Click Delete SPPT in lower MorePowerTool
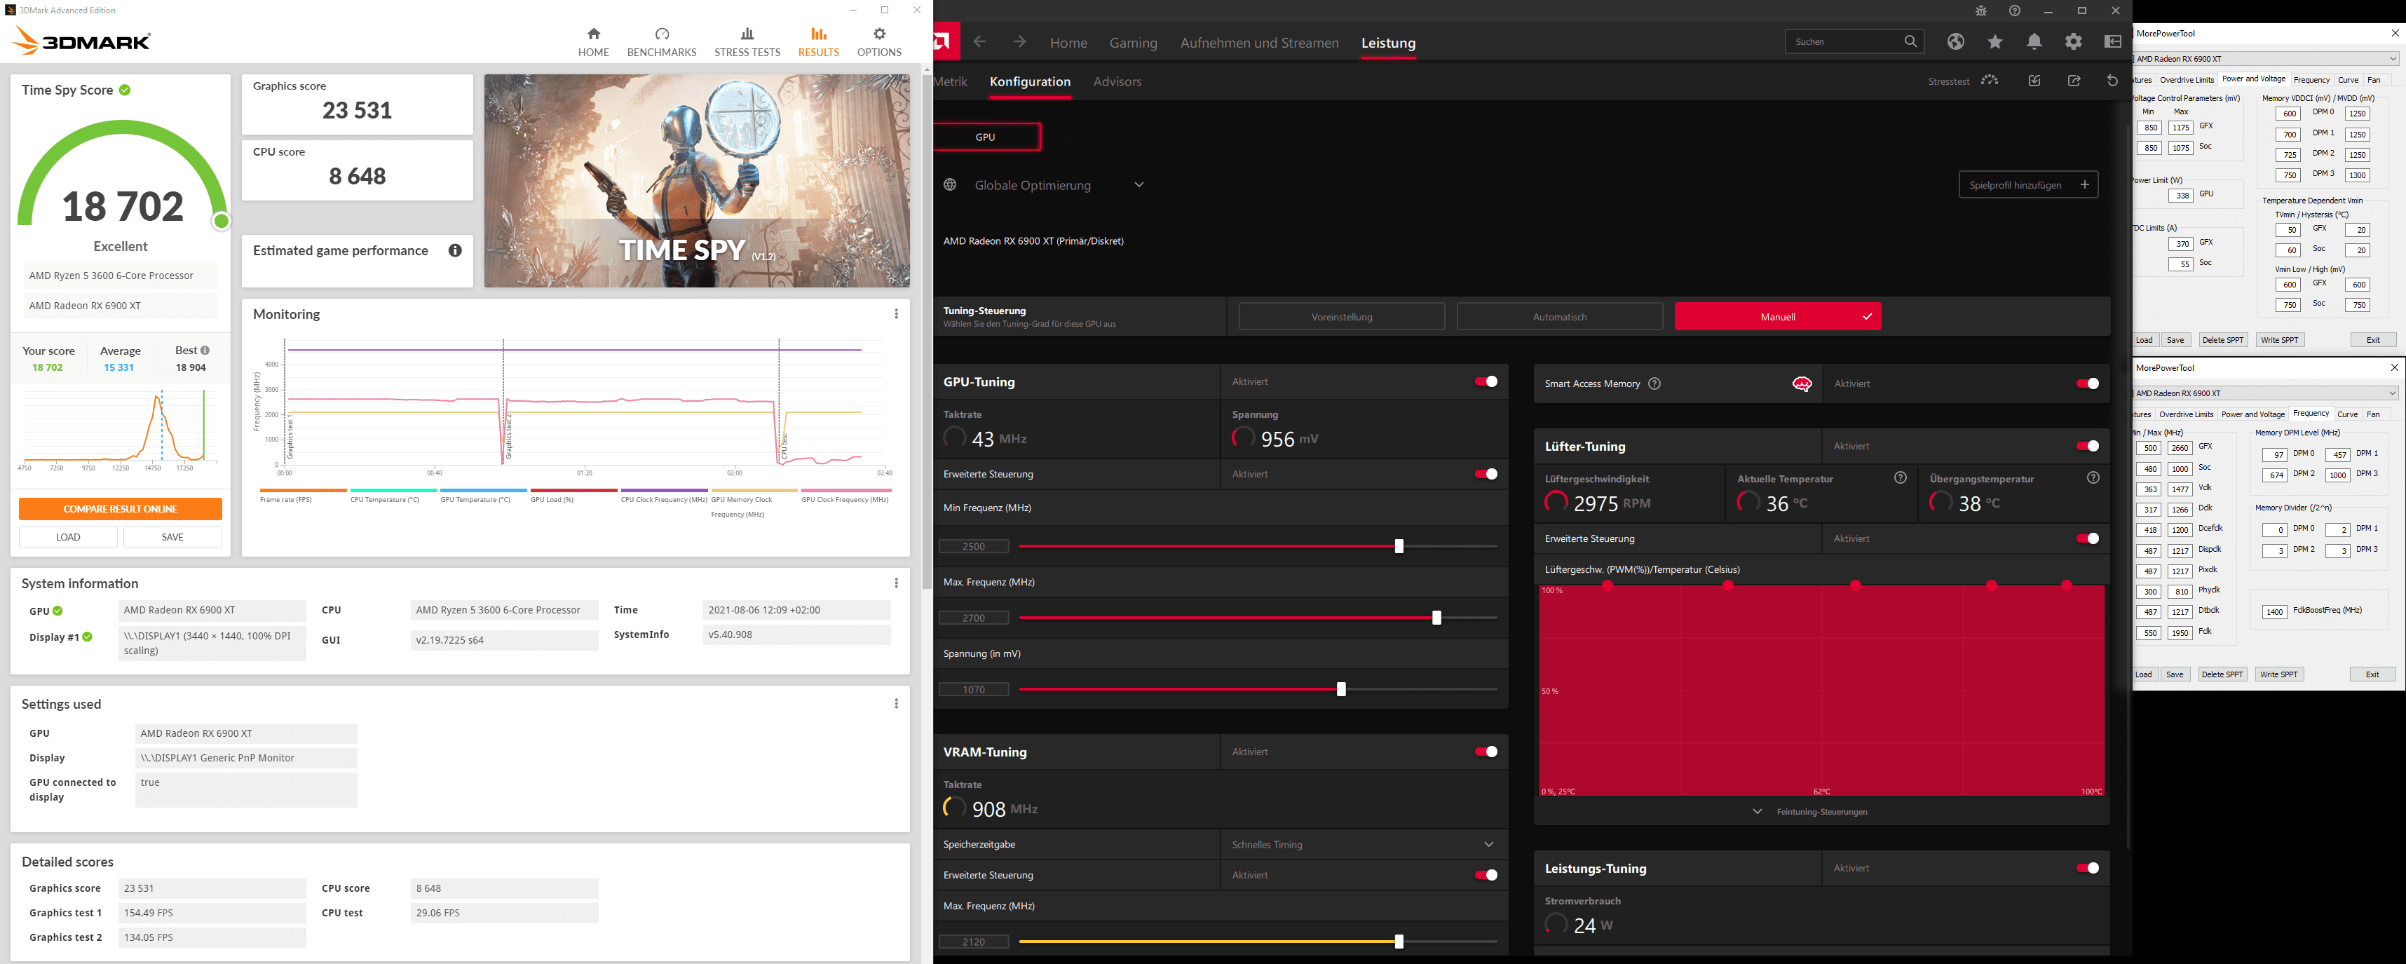 pyautogui.click(x=2222, y=674)
